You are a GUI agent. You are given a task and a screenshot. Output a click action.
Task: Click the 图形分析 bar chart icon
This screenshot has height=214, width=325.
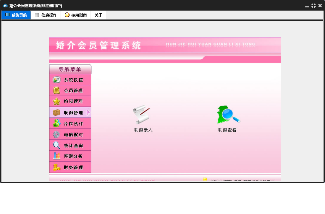[x=56, y=156]
